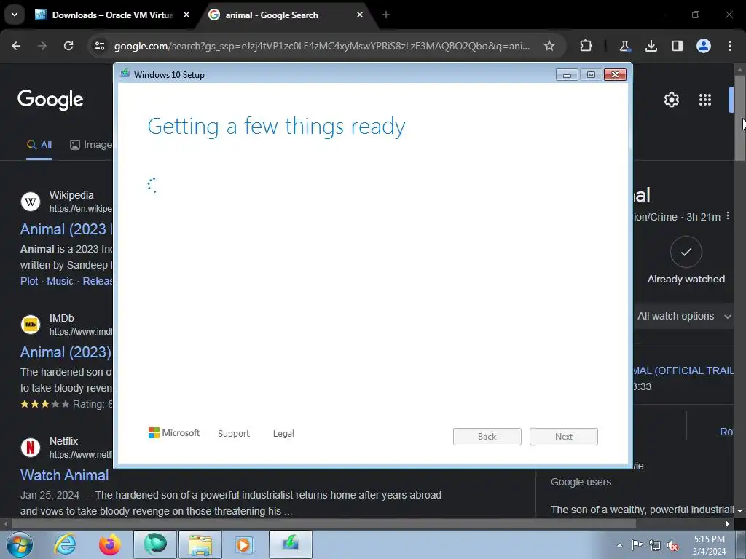Close the animal Google Search tab

360,15
